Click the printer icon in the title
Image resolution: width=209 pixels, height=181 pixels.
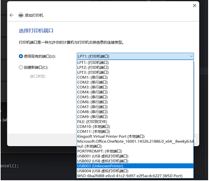21,15
